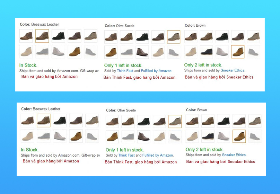Open the Sneaker Ethics link in top panel
This screenshot has width=280, height=194.
click(x=232, y=70)
